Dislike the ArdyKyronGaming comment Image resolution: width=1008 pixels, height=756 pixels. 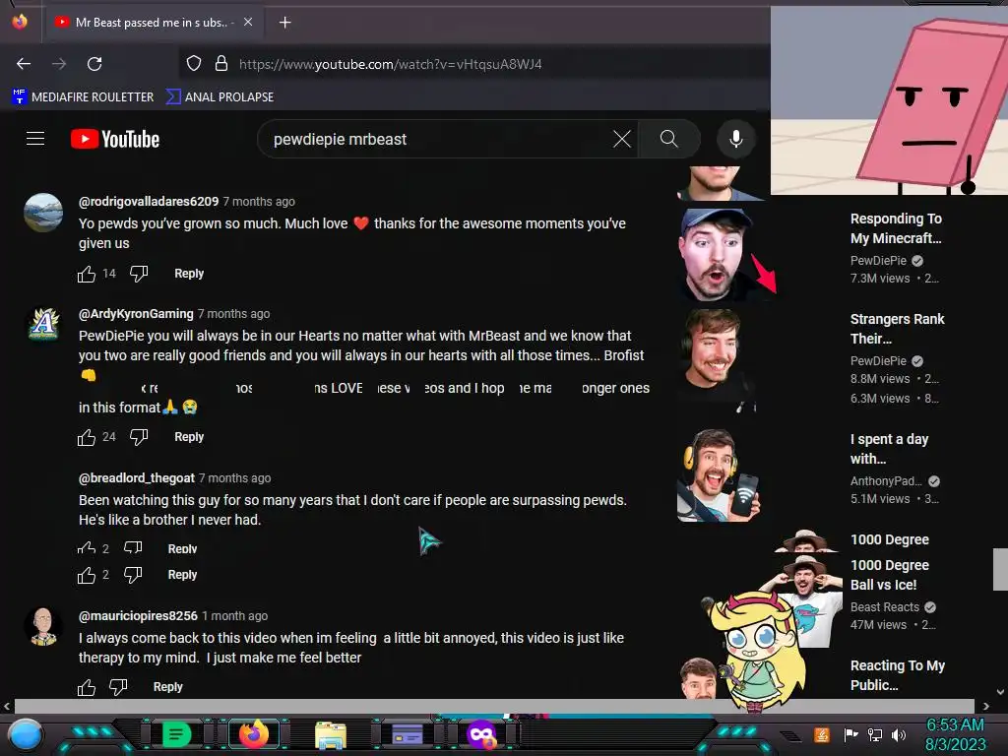(x=139, y=437)
